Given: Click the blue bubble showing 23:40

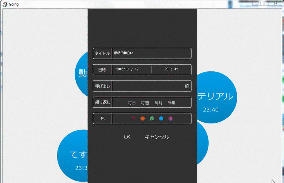Looking at the screenshot, I should pos(217,98).
